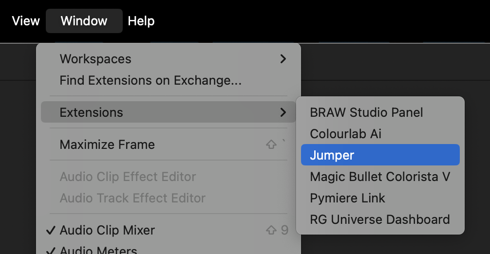Click Audio Track Effect Editor entry

132,198
